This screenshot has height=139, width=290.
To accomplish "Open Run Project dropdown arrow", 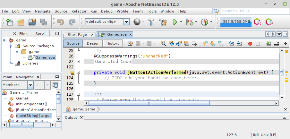I will click(x=181, y=22).
